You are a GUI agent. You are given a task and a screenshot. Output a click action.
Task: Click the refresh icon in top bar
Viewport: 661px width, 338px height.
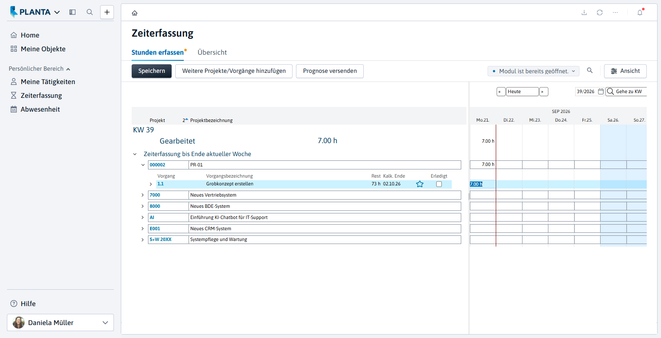(600, 13)
